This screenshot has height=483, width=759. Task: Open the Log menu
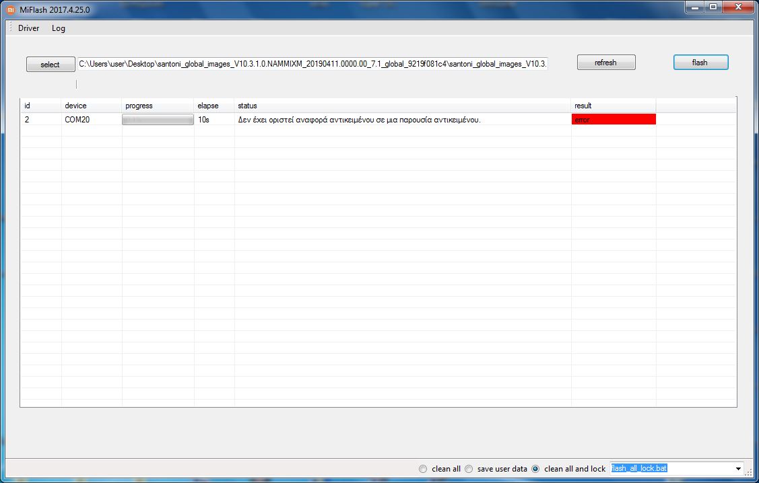pyautogui.click(x=59, y=28)
